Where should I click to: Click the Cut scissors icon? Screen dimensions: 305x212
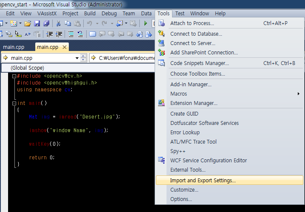pos(58,23)
